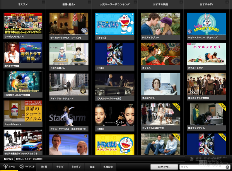The width and height of the screenshot is (232, 171).
Task: Open the man and blonde woman thumbnail in 新着
Action: point(69,145)
